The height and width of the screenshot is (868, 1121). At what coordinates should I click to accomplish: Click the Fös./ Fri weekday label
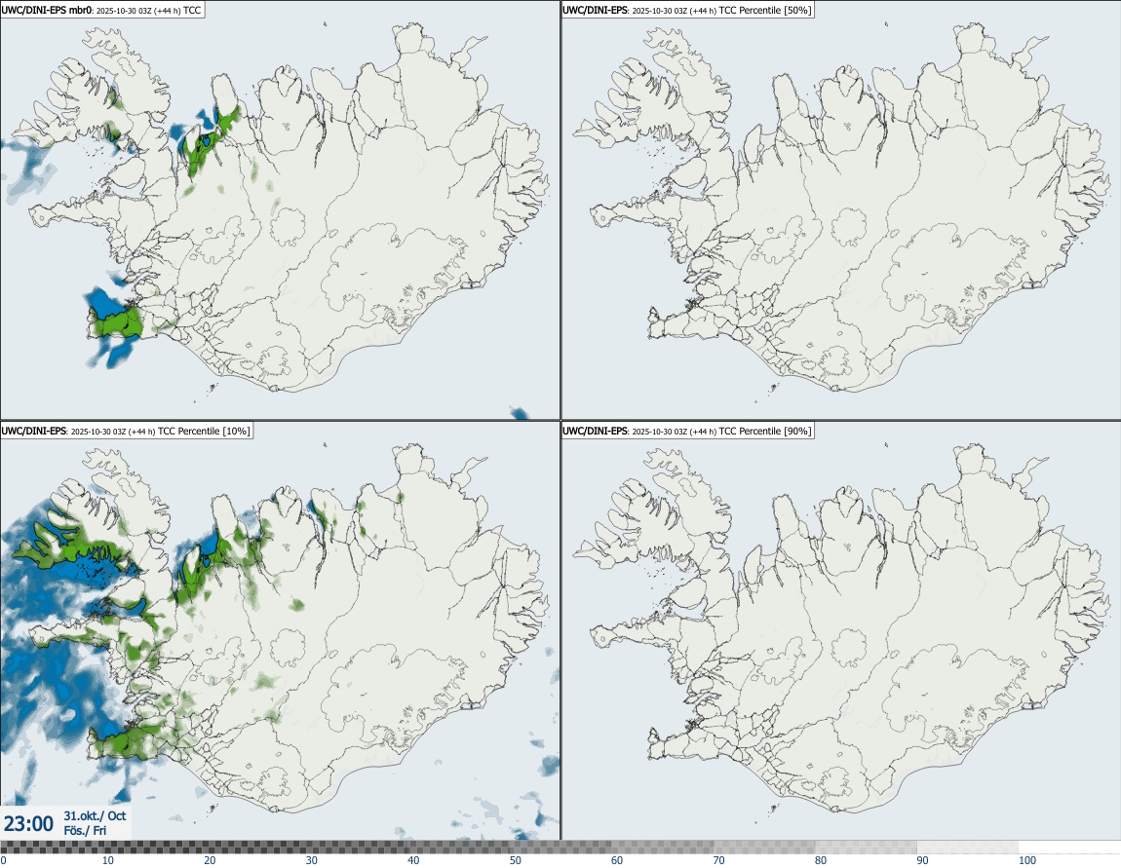[x=85, y=831]
